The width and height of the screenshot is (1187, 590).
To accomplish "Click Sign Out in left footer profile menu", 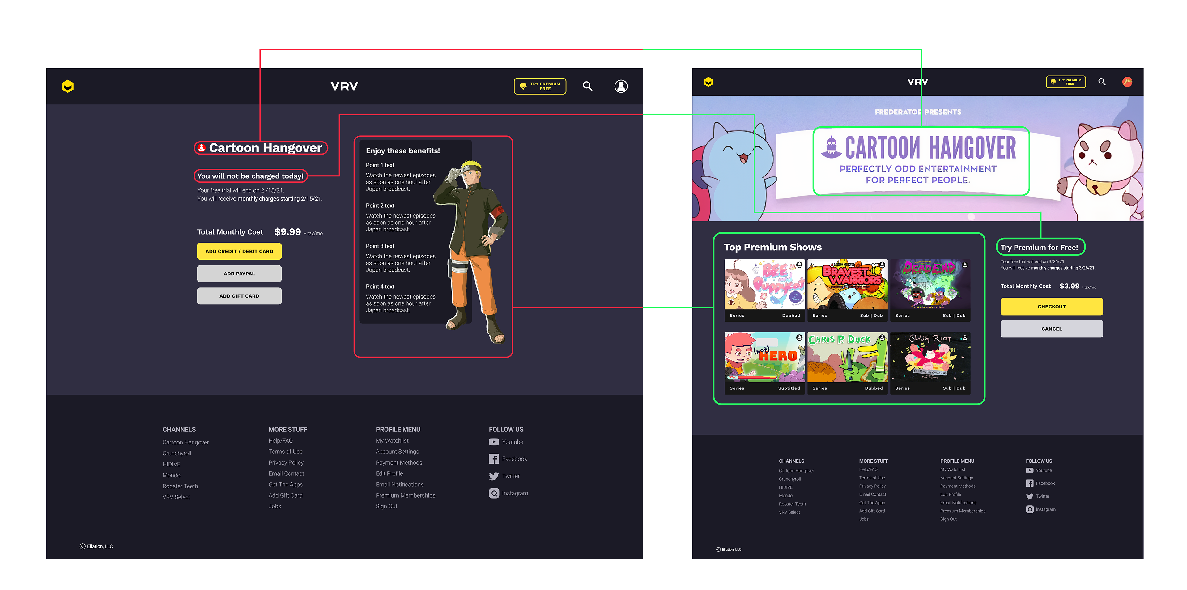I will (386, 507).
